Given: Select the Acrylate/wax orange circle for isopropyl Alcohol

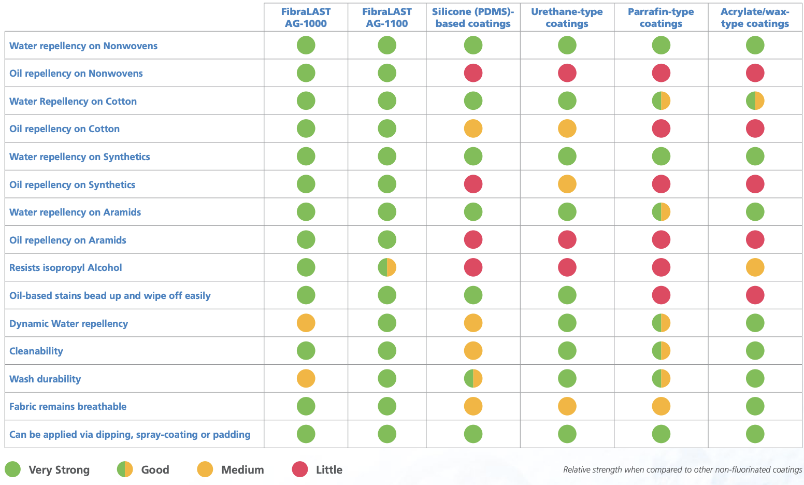Looking at the screenshot, I should point(755,267).
